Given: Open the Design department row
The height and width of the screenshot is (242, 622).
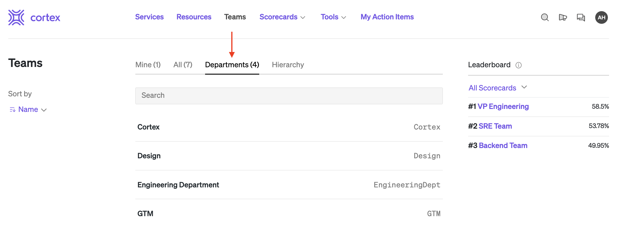Looking at the screenshot, I should (x=289, y=156).
